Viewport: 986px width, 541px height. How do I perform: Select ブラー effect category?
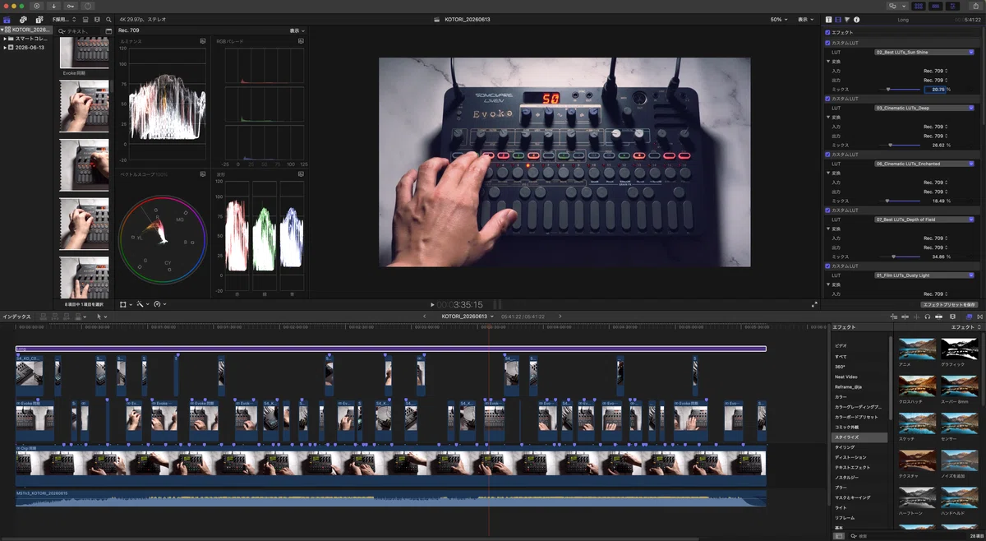[841, 488]
